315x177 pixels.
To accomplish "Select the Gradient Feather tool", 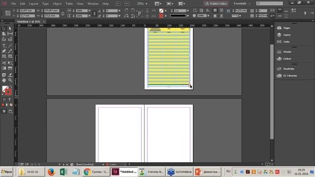I will [x=10, y=68].
